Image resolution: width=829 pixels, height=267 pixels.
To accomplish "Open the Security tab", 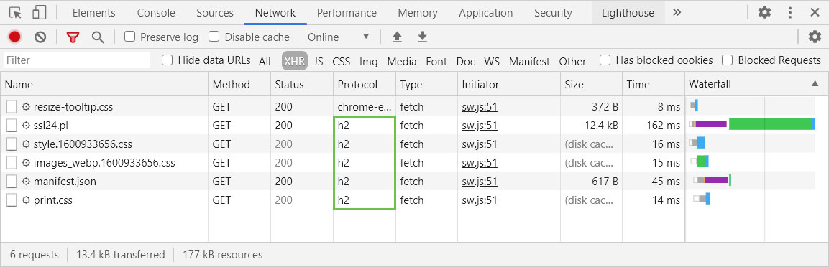I will [x=553, y=13].
